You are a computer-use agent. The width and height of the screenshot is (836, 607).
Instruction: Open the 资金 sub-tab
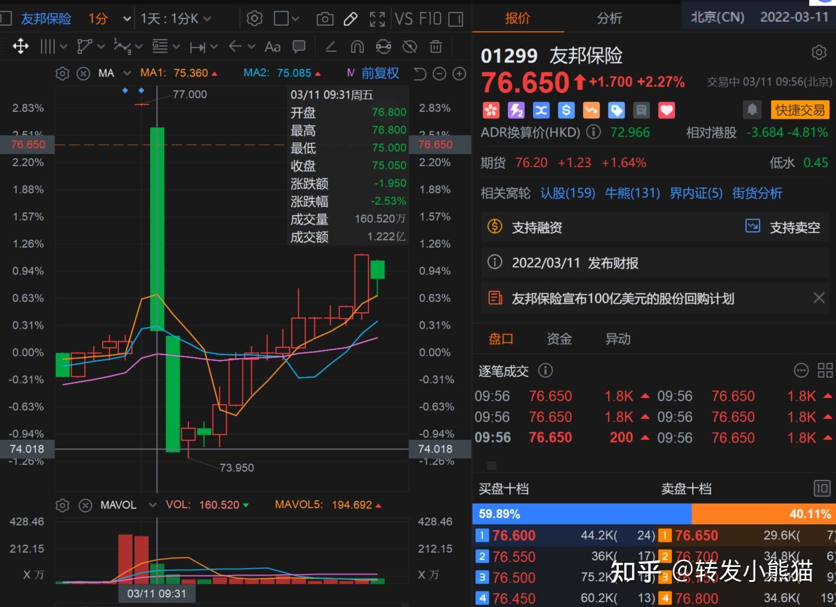click(559, 339)
